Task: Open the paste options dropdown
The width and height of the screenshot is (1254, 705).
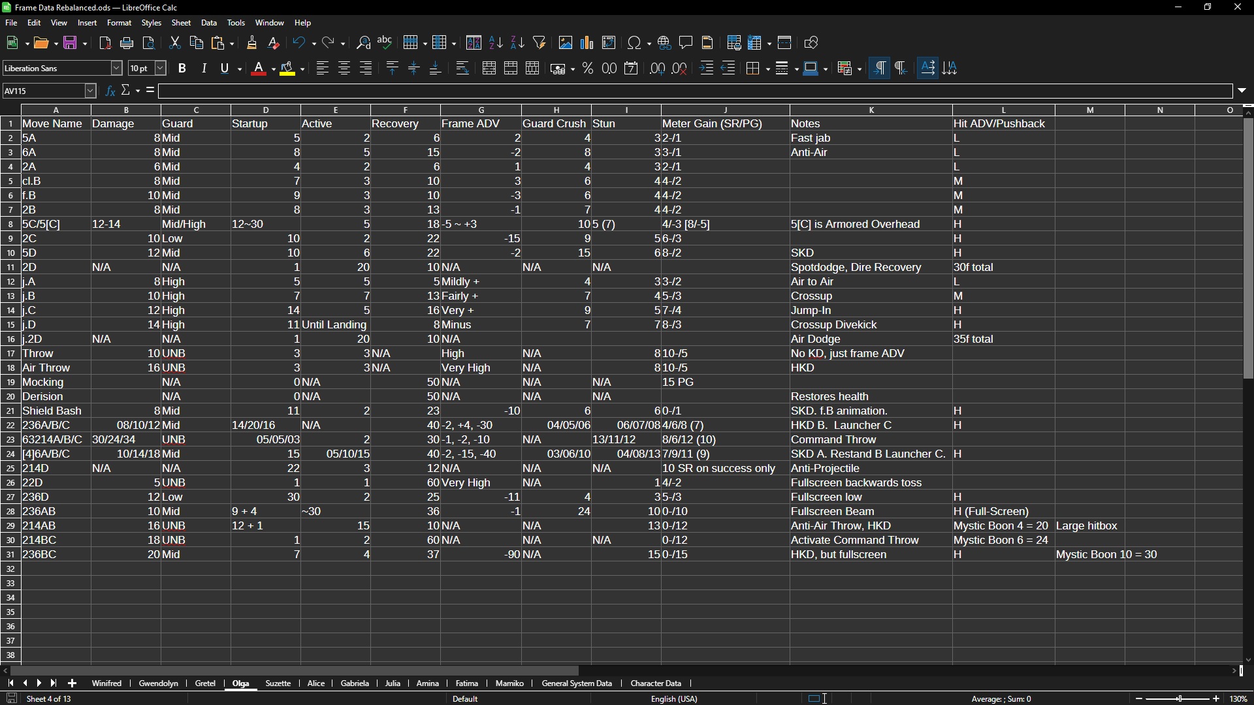Action: (x=232, y=43)
